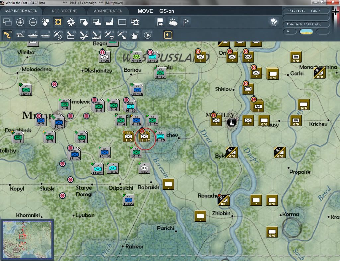Select the blue unit counter labeled 10=10
Viewport: 340px width, 261px height.
point(105,153)
